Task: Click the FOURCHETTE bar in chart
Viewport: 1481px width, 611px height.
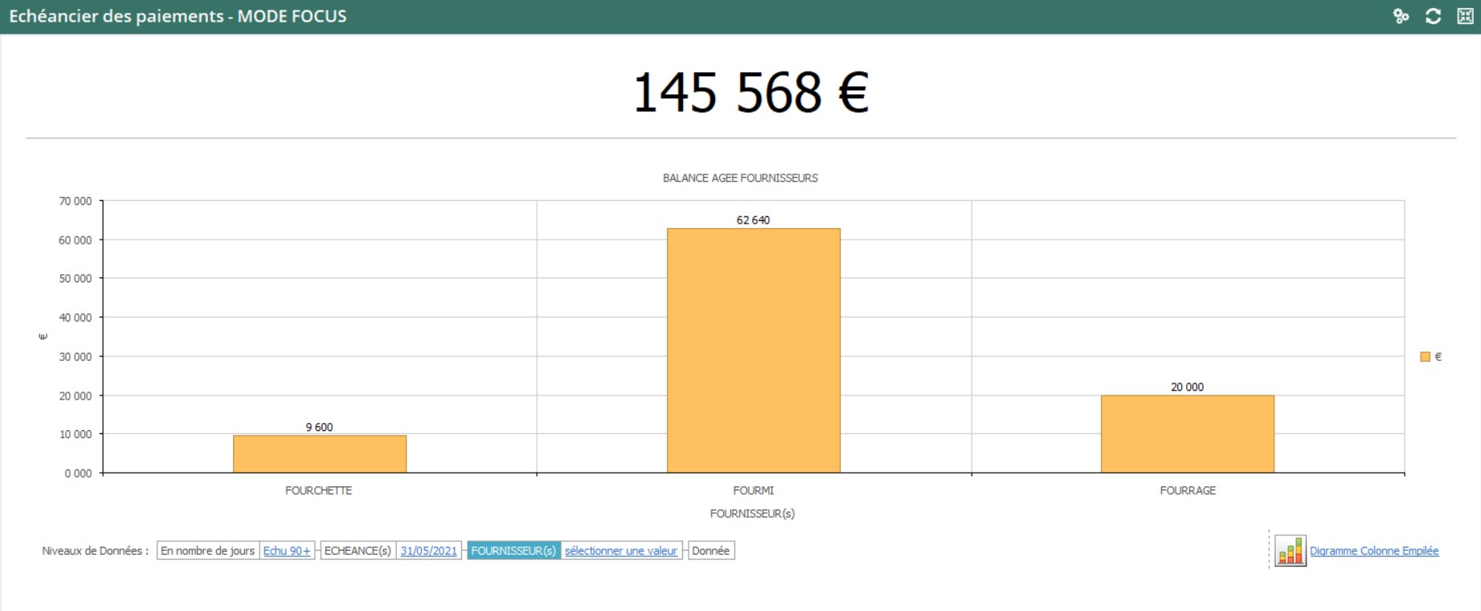Action: (319, 454)
